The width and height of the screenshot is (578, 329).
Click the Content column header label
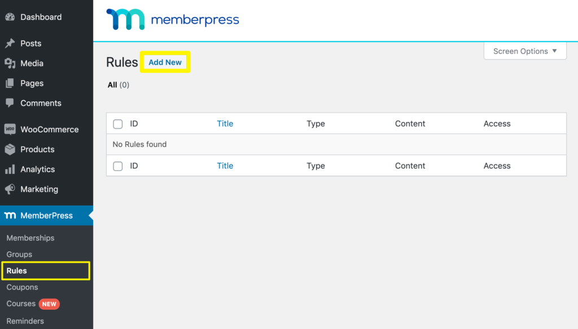[x=410, y=123]
